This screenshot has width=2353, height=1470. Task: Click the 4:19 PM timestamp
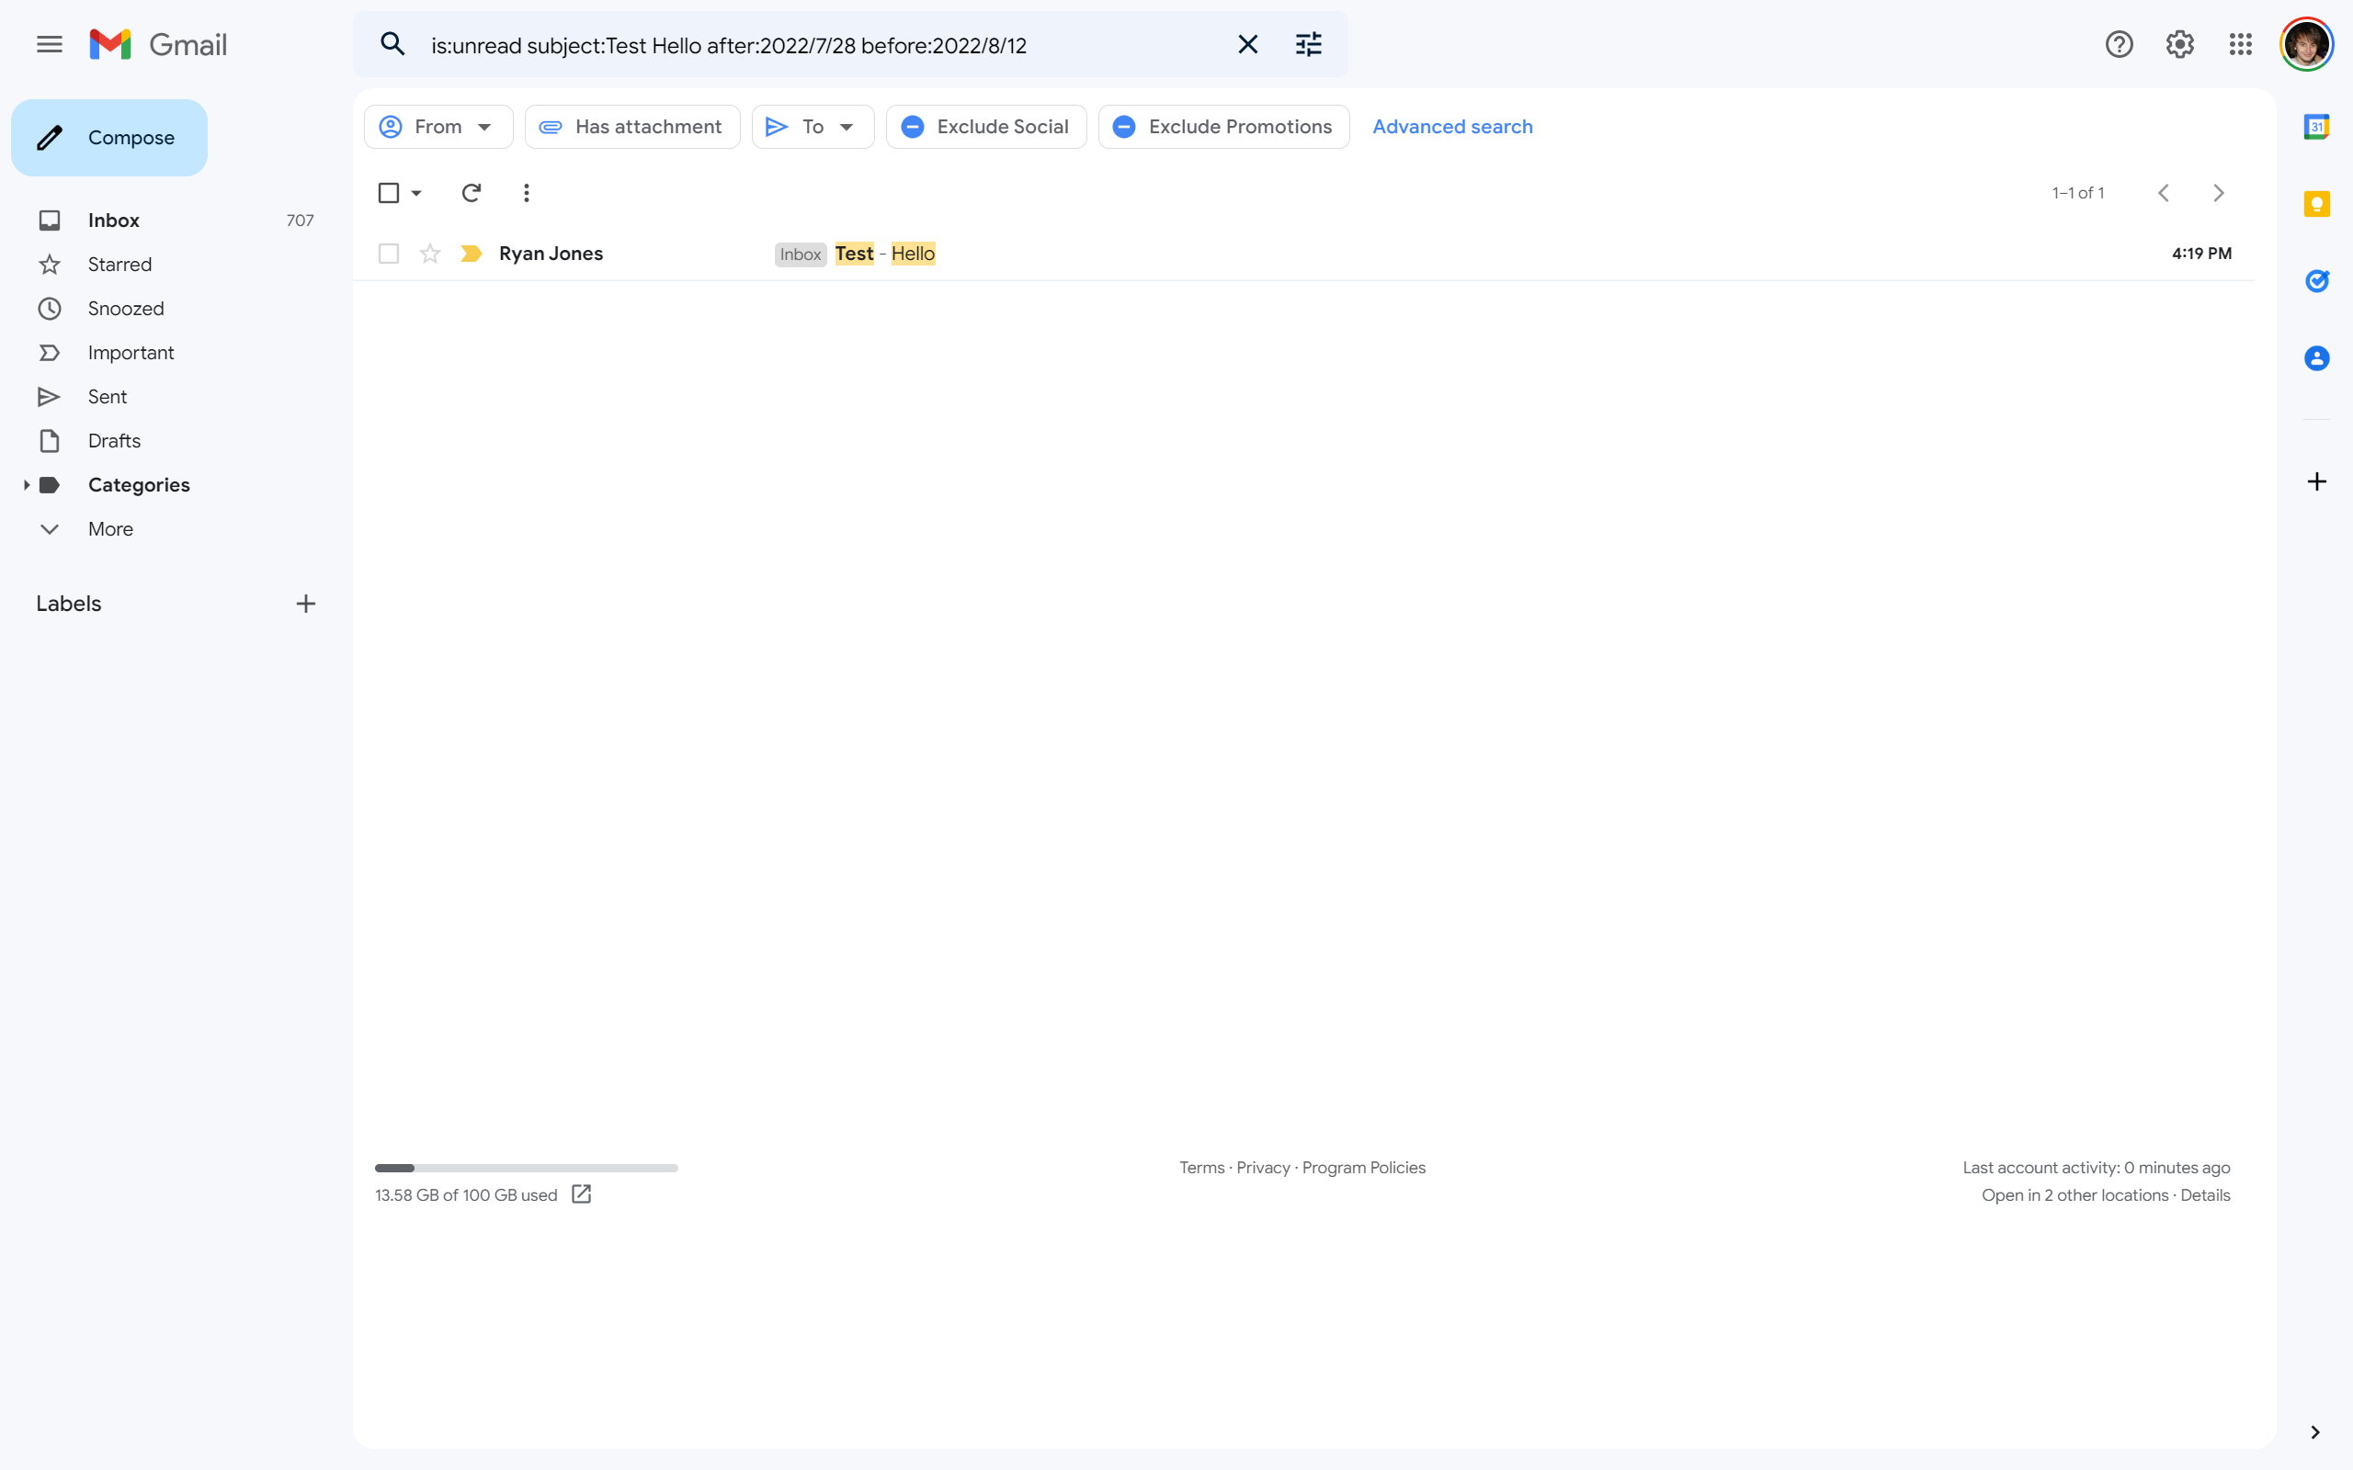tap(2201, 254)
